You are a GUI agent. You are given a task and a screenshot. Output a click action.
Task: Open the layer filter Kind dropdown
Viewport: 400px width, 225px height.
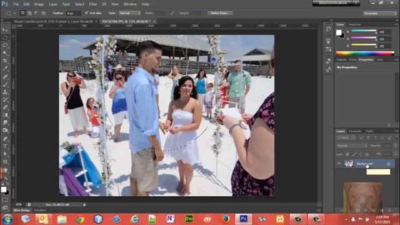click(x=346, y=137)
